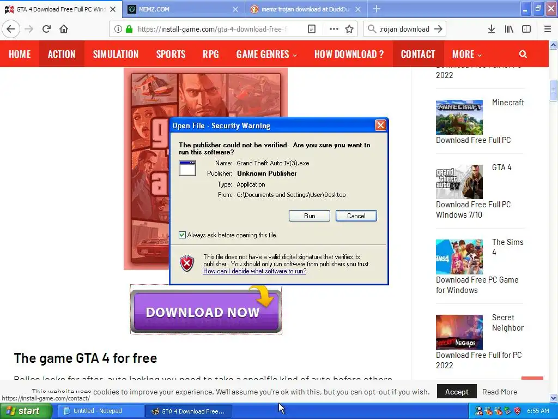The width and height of the screenshot is (558, 419).
Task: Switch to Untitled - Notepad taskbar item
Action: pos(100,411)
